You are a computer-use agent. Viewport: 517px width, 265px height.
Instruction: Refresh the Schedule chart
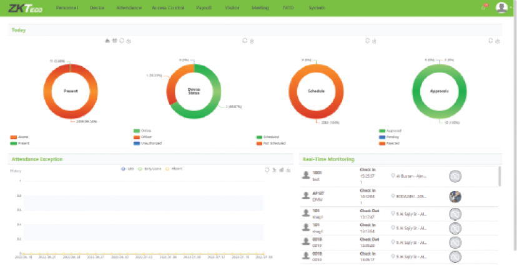367,41
